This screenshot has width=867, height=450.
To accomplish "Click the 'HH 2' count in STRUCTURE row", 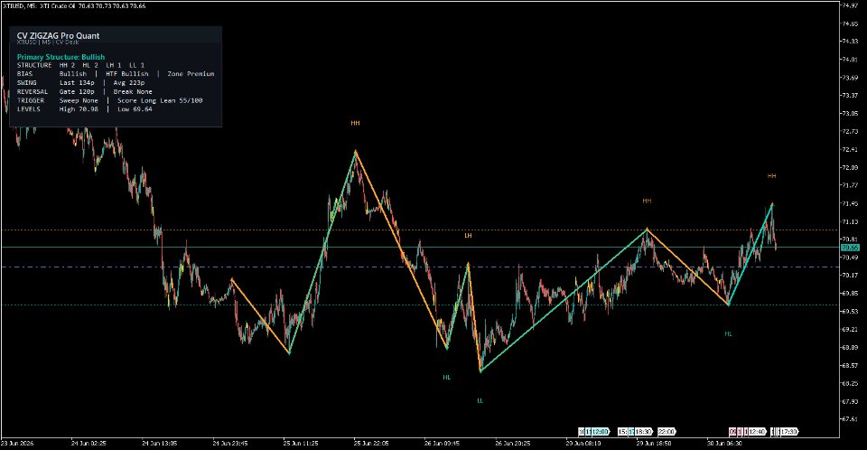I will tap(67, 65).
